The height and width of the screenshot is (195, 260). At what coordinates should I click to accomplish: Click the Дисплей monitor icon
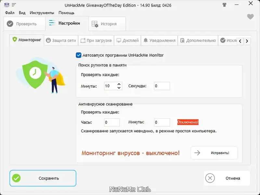click(118, 40)
